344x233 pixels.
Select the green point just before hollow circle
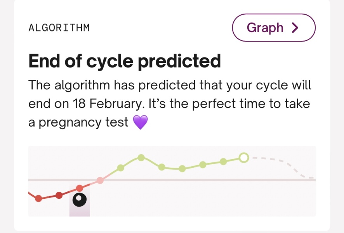223,162
